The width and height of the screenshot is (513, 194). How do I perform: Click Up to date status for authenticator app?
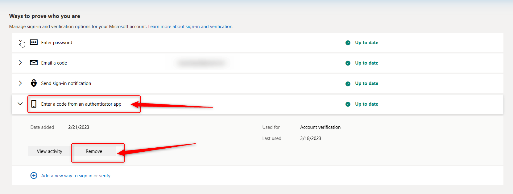point(366,104)
